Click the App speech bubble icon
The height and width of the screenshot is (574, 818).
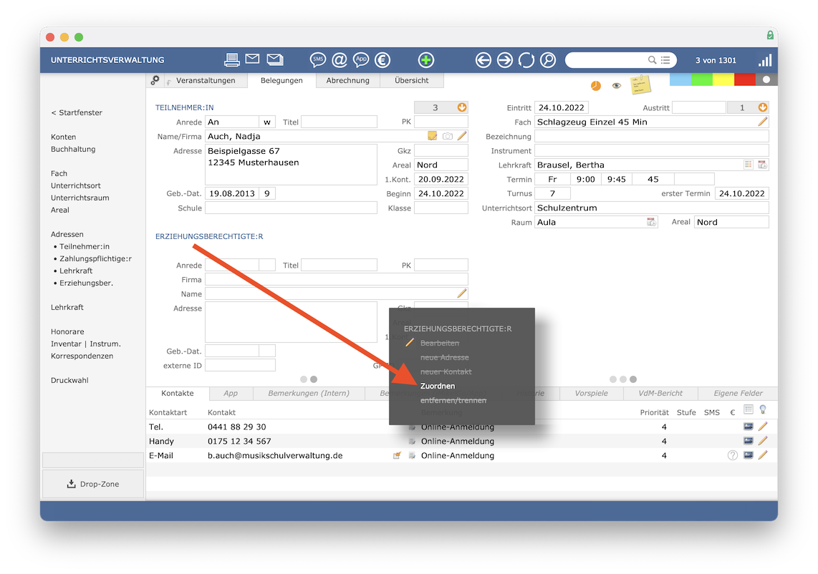pos(361,60)
